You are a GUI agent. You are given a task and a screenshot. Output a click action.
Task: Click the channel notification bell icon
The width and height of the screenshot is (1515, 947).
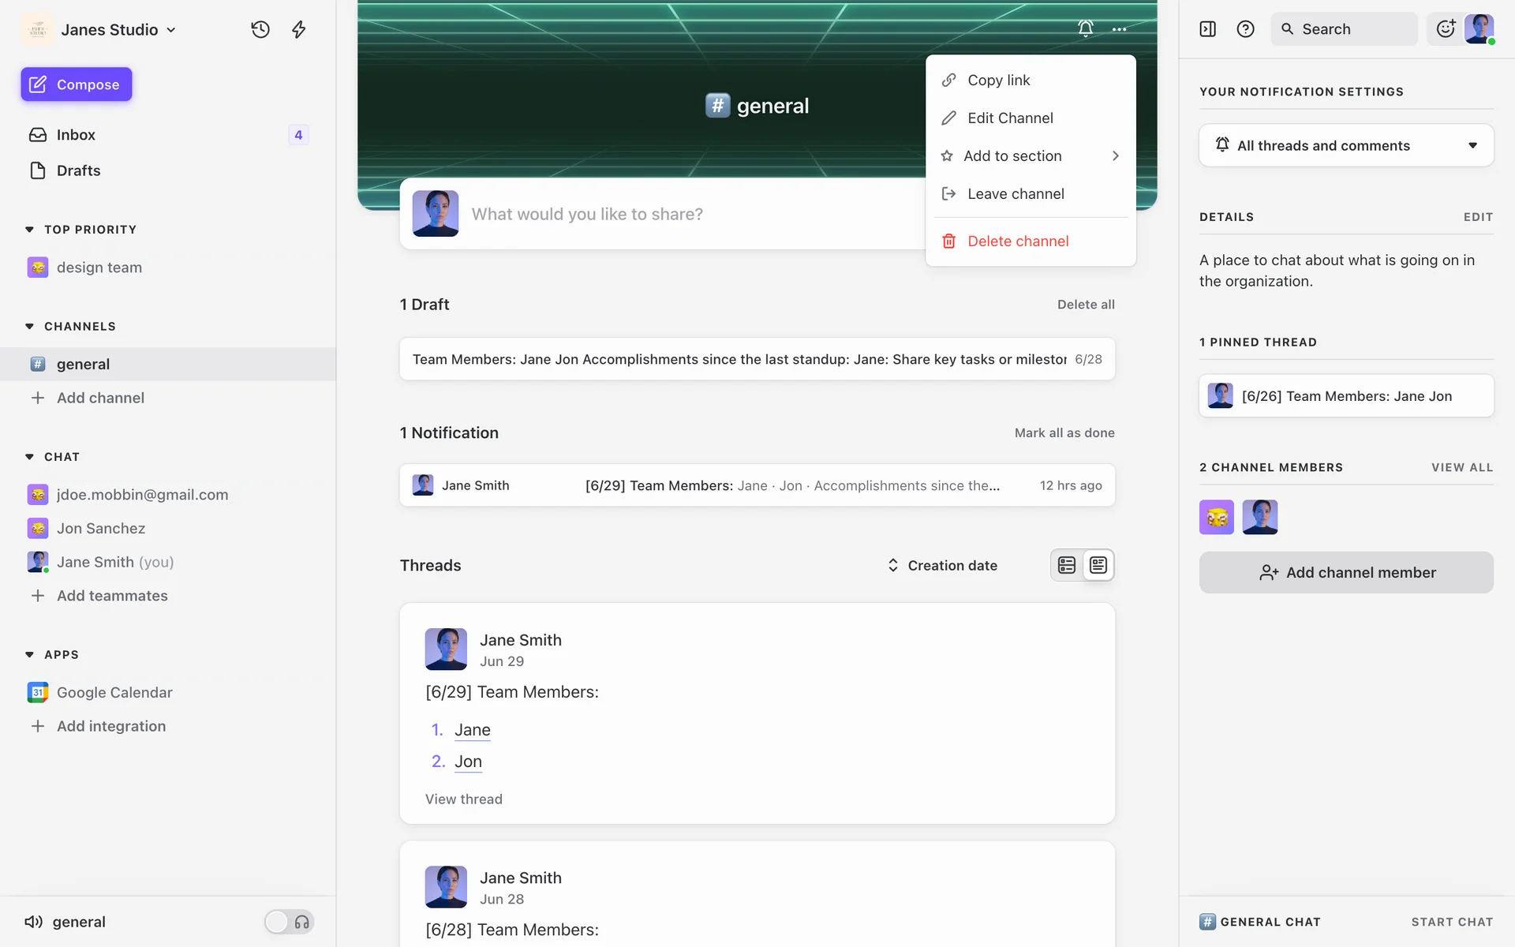pos(1086,29)
